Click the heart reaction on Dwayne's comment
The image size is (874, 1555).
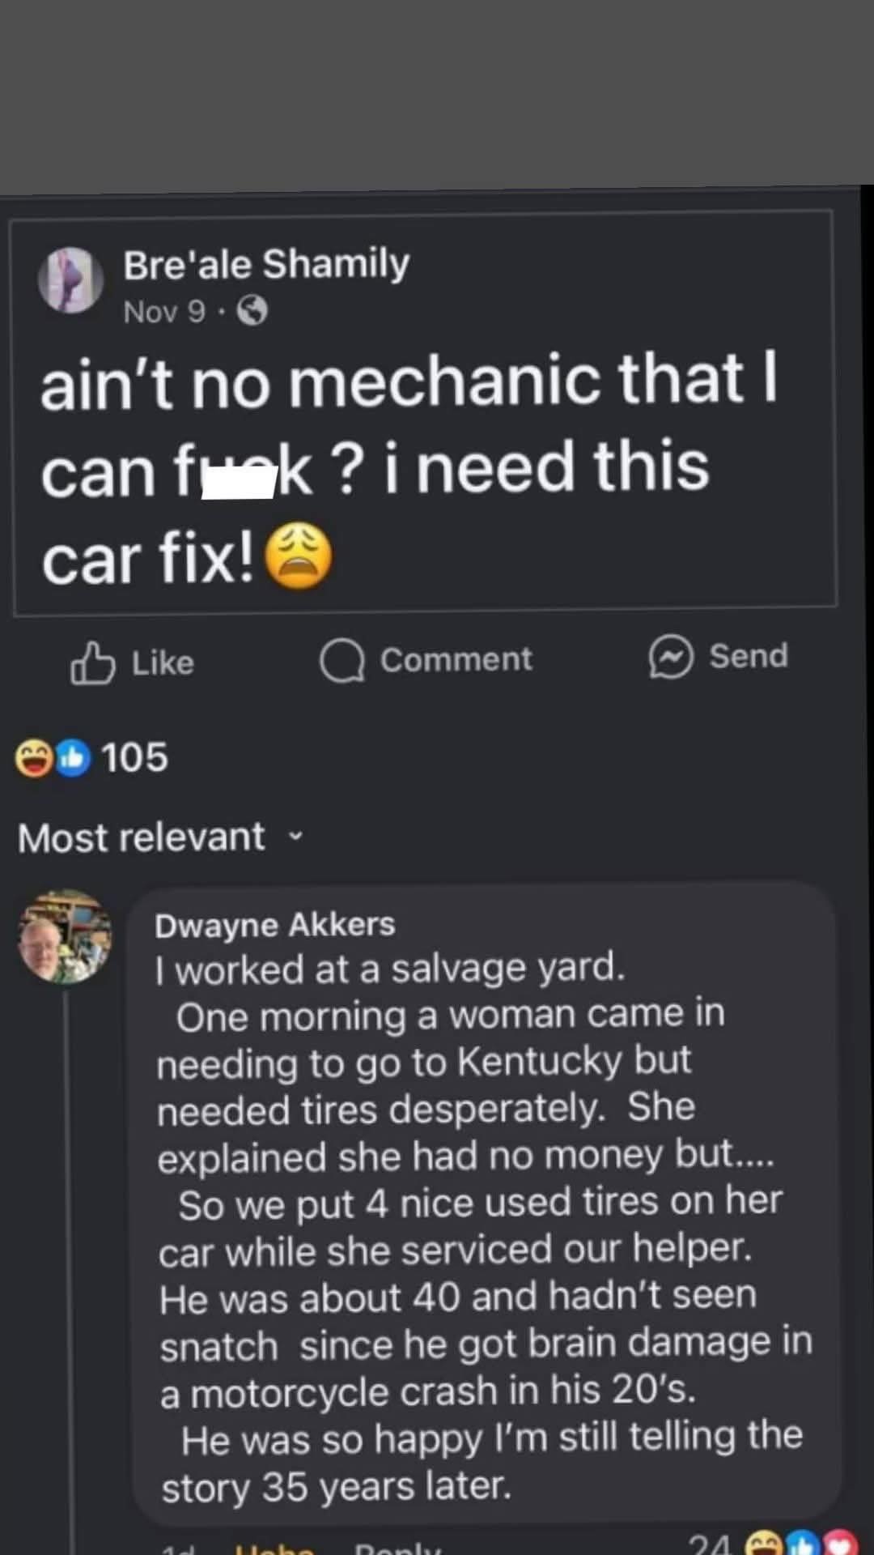[x=842, y=1544]
